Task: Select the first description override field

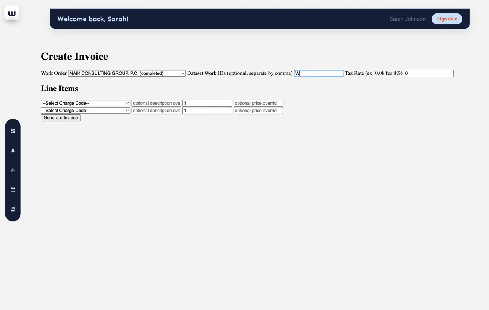Action: pos(156,103)
